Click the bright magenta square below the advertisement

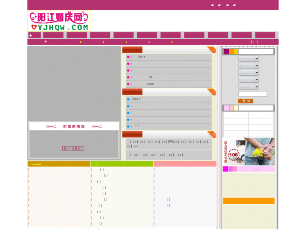click(x=226, y=169)
